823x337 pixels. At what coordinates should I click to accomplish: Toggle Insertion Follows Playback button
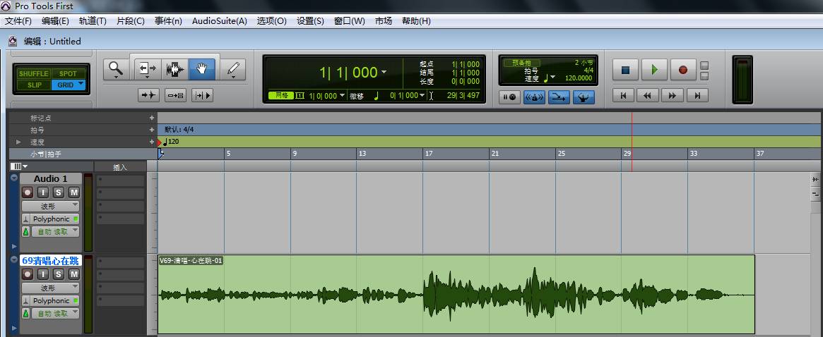click(202, 95)
